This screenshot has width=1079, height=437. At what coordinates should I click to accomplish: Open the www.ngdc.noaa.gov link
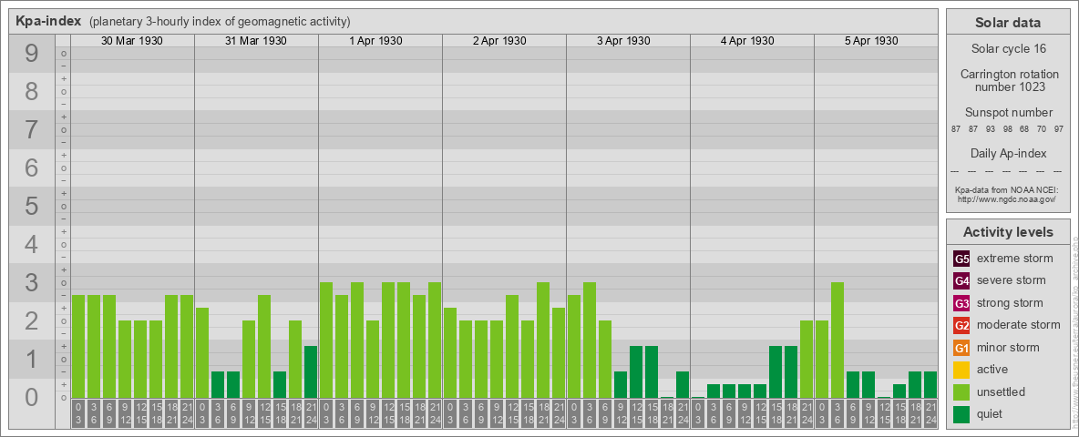(x=1007, y=198)
